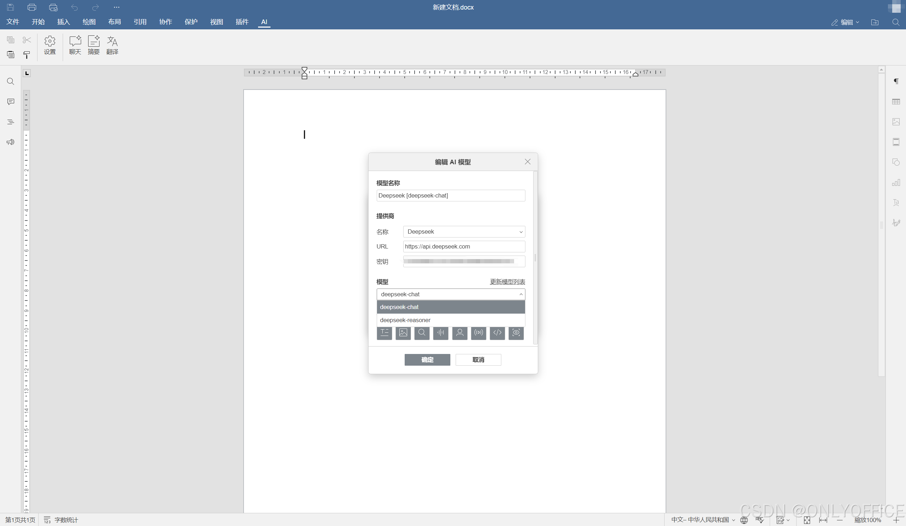
Task: Click the URL input field in dialog
Action: (464, 246)
